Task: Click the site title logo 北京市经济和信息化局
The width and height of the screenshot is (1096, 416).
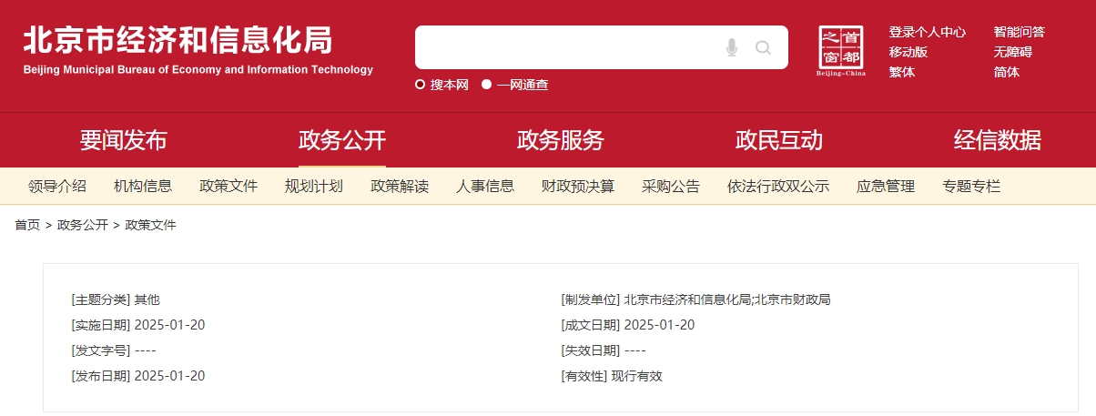Action: (178, 40)
